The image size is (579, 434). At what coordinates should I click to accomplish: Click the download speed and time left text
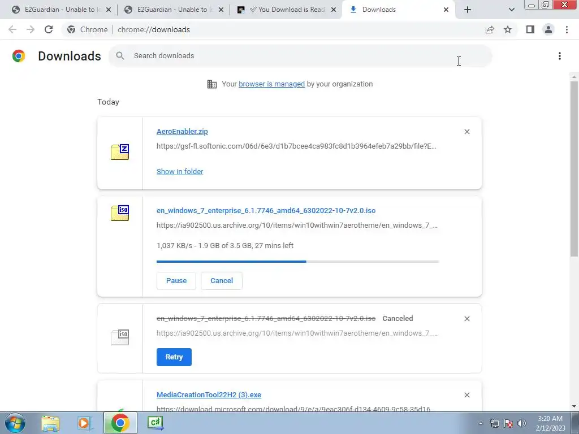click(x=225, y=246)
